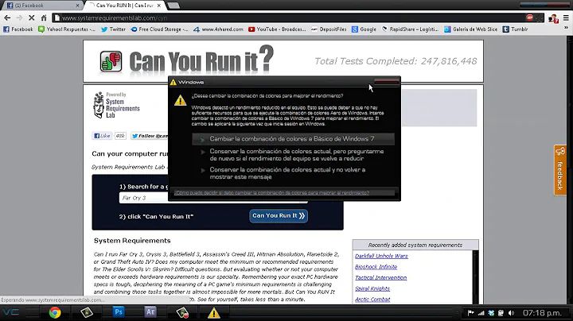Switch to the Facebook tab
573x321 pixels.
(x=41, y=6)
